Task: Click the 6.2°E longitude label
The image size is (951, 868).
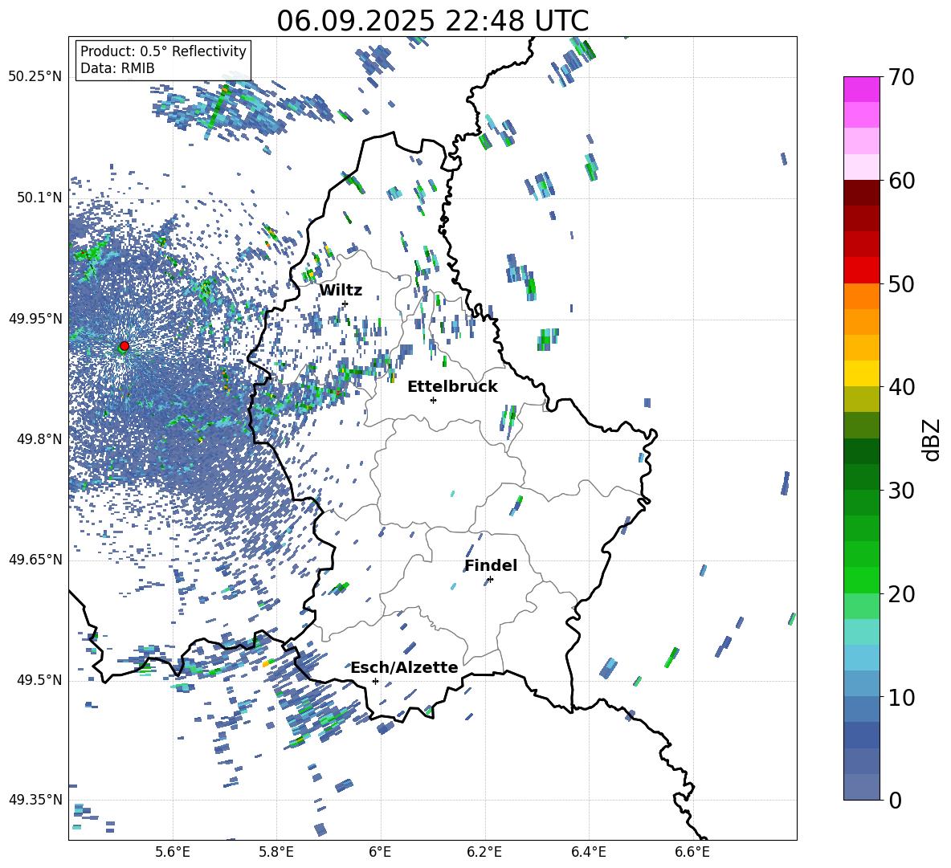Action: (x=484, y=852)
